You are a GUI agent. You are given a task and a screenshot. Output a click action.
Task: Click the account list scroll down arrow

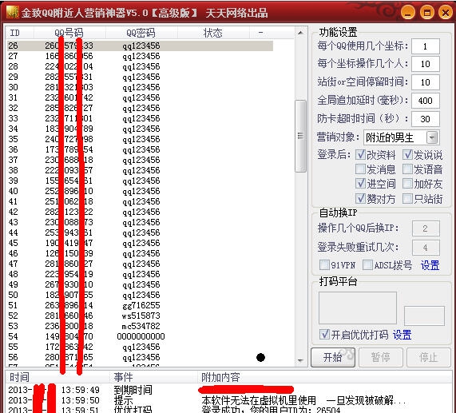coord(301,360)
